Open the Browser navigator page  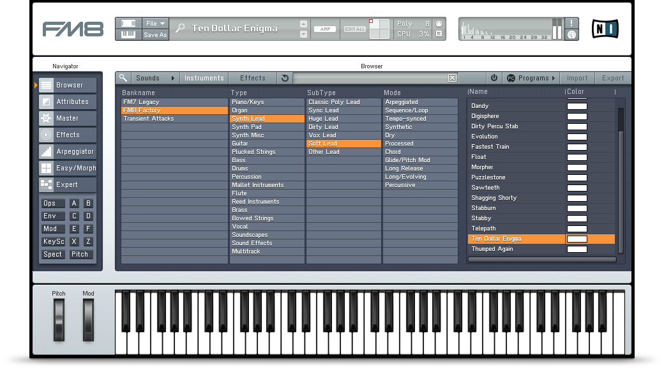click(68, 85)
